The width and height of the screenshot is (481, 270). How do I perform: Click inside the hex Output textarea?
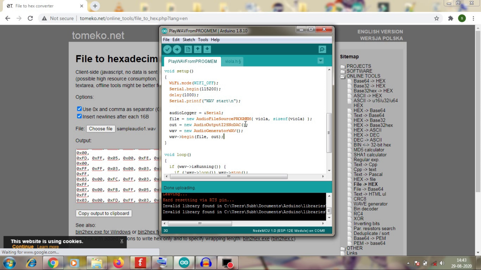coord(117,176)
